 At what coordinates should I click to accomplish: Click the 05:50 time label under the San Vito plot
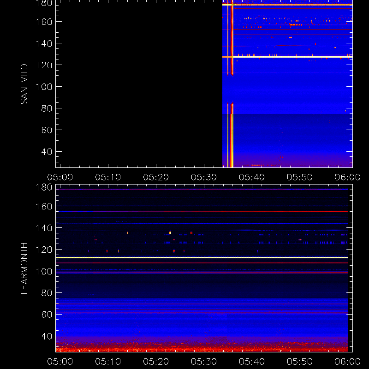[x=300, y=177]
